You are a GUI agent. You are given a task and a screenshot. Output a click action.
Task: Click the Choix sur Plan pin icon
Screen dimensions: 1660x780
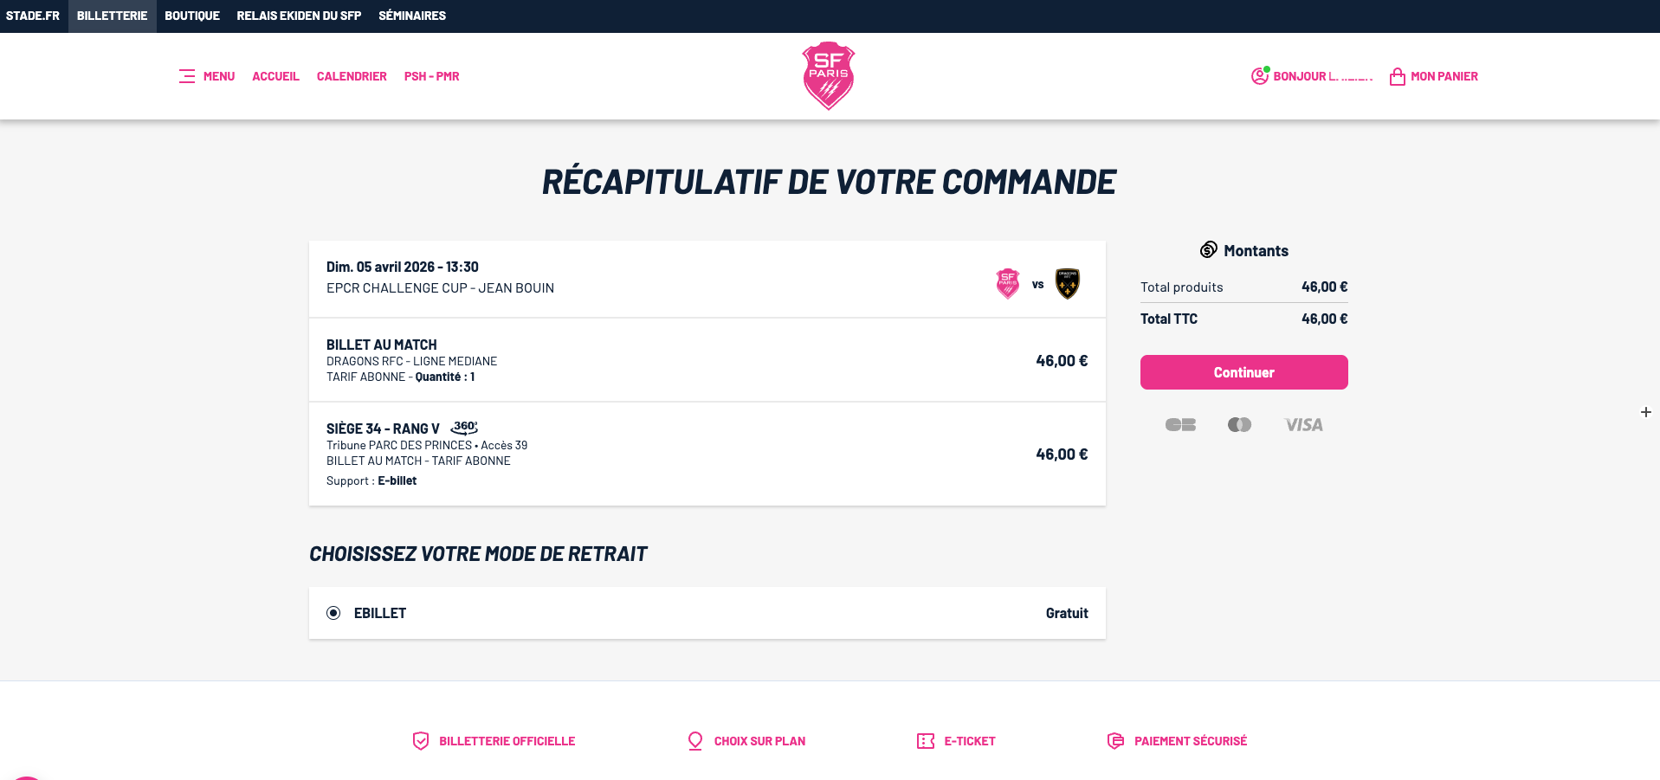(695, 741)
